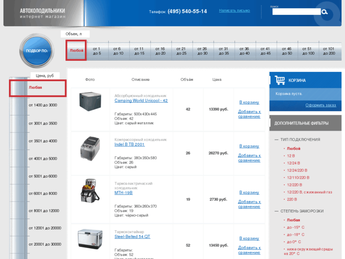The height and width of the screenshot is (259, 345).
Task: Select price range 'от 5001 до 6000'
Action: (x=43, y=176)
